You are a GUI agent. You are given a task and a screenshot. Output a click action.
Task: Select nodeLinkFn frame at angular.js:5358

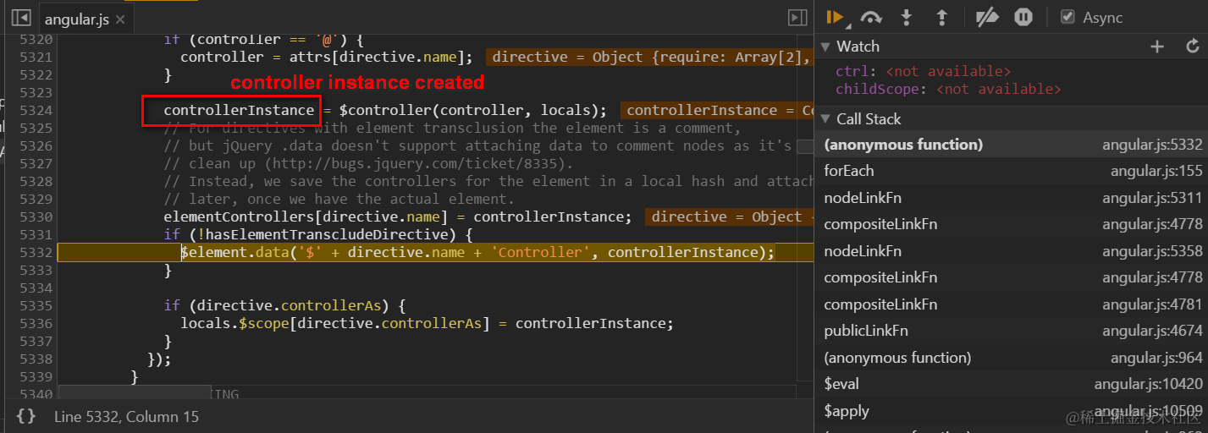coord(1011,251)
